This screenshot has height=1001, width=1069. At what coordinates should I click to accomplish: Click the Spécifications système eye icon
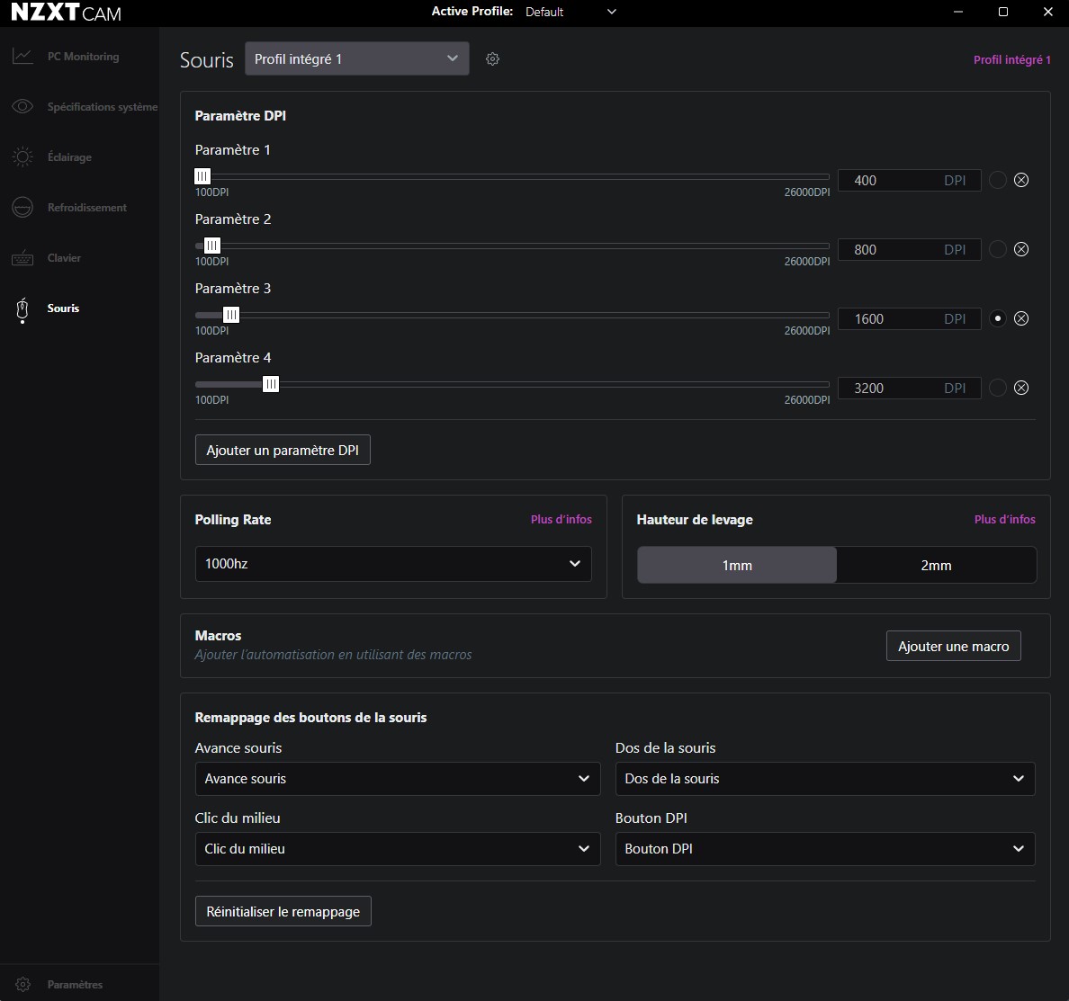[x=22, y=107]
